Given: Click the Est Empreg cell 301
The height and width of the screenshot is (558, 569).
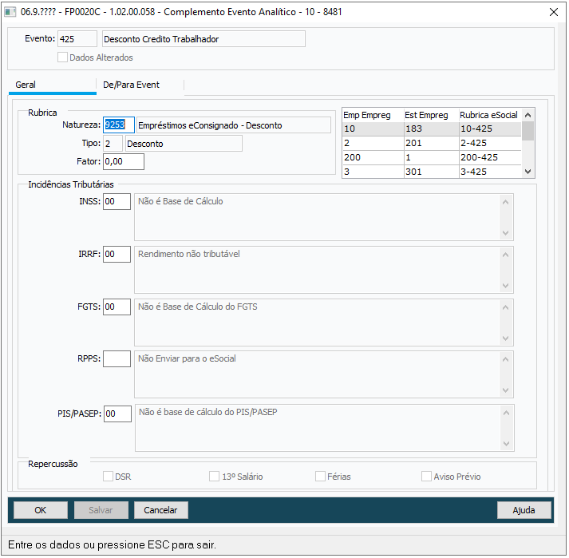Looking at the screenshot, I should 432,172.
